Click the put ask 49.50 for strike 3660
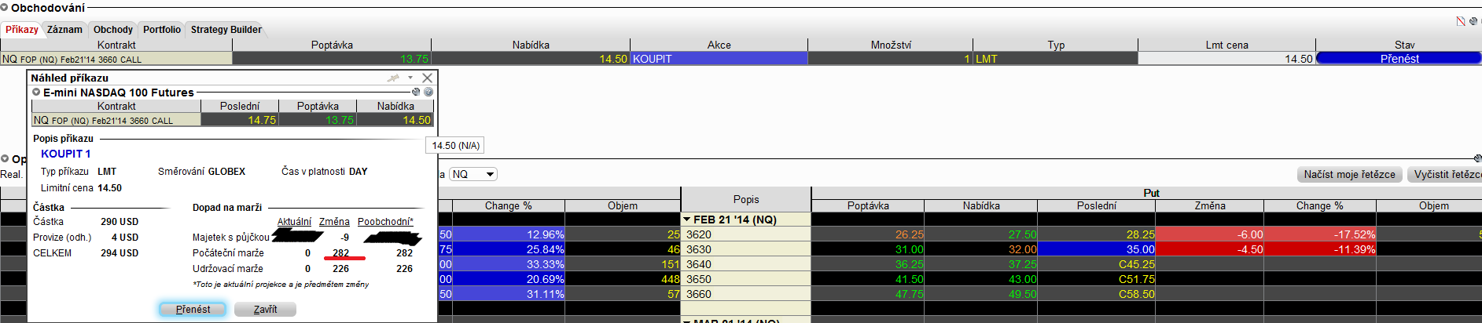 [981, 294]
